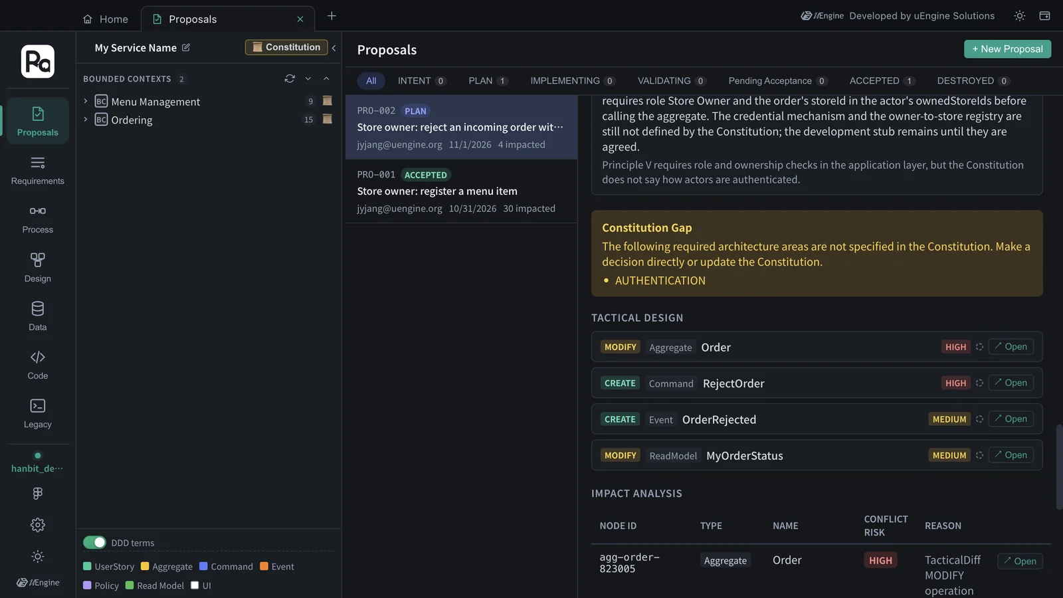
Task: Edit the My Service Name title
Action: coord(186,48)
